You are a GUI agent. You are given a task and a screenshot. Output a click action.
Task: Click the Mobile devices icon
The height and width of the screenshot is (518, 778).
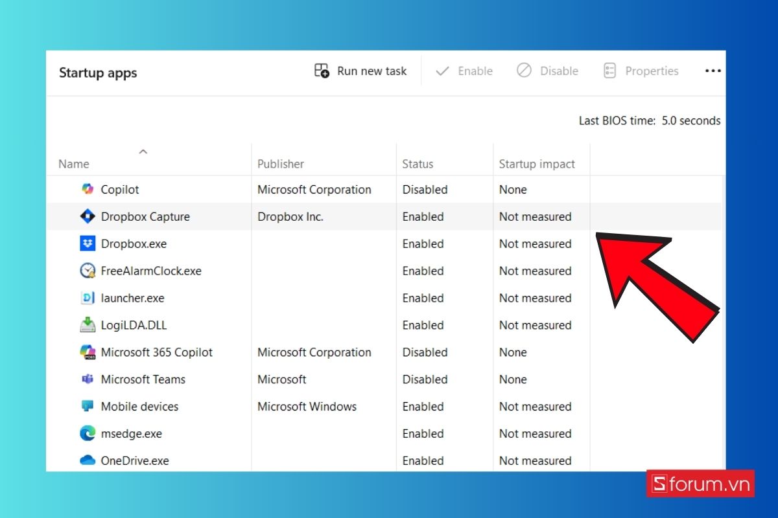(88, 407)
